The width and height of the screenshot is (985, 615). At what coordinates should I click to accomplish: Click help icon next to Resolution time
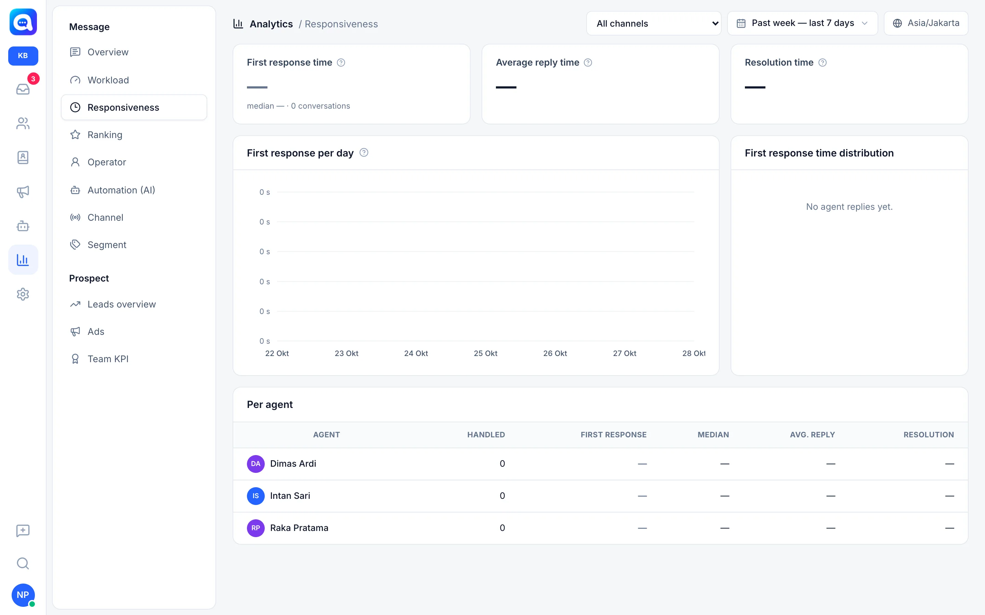click(x=822, y=63)
